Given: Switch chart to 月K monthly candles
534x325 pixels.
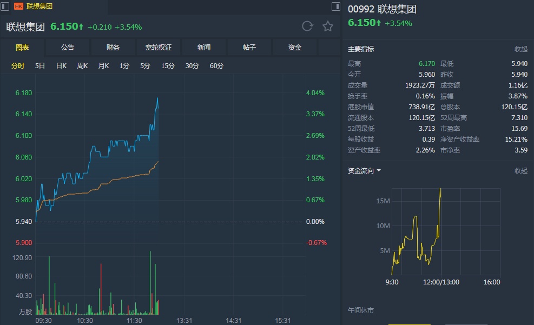Looking at the screenshot, I should point(103,65).
